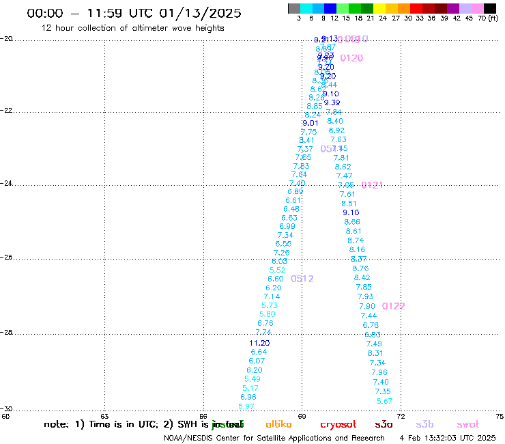This screenshot has height=444, width=505.
Task: Click the 7.83 wave height value
Action: pos(301,166)
